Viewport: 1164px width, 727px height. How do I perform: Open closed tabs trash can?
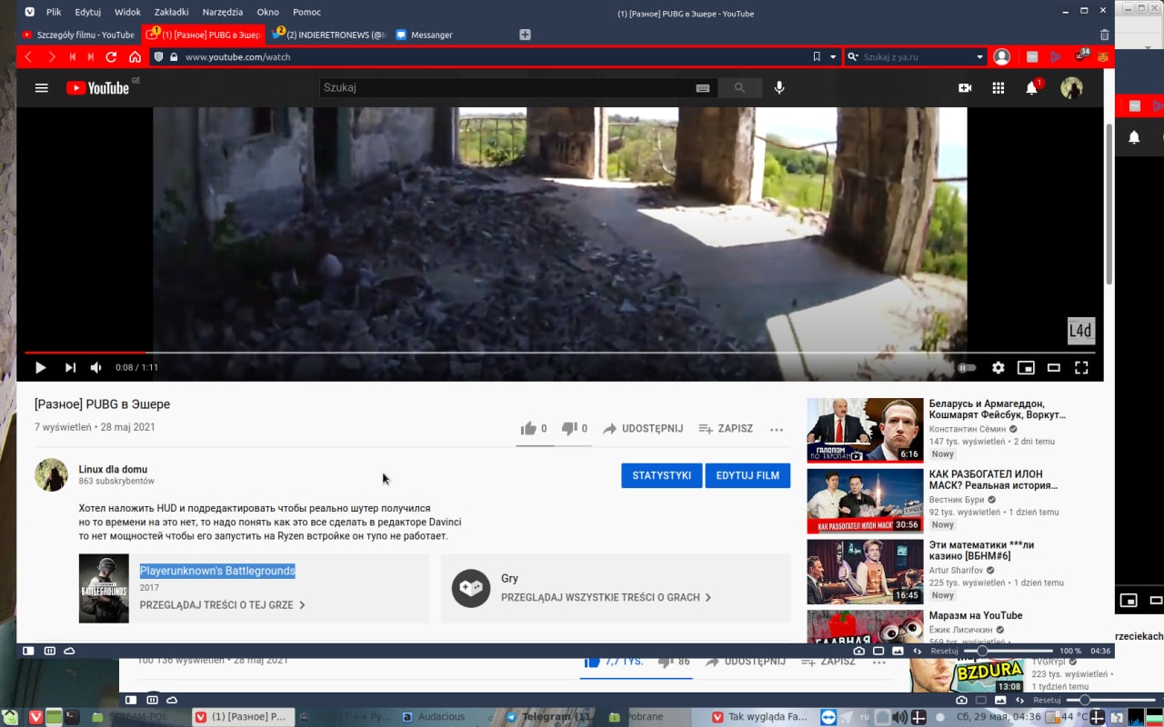click(x=1104, y=35)
